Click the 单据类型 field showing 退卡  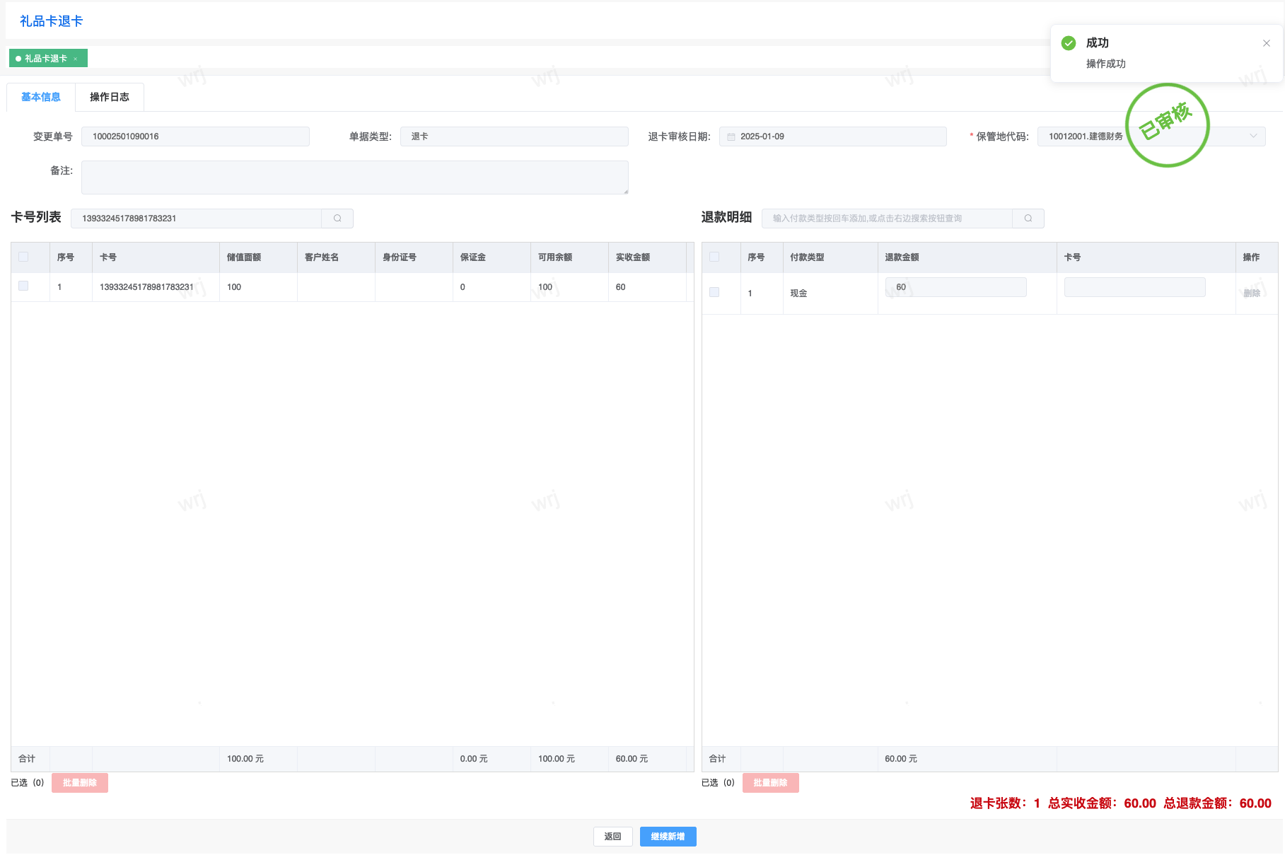coord(514,136)
